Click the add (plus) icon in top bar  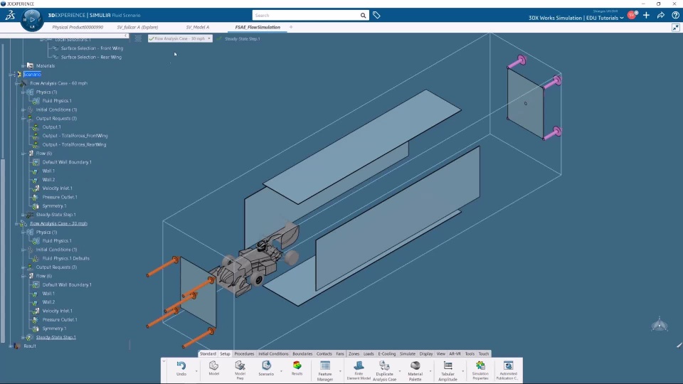(x=647, y=15)
